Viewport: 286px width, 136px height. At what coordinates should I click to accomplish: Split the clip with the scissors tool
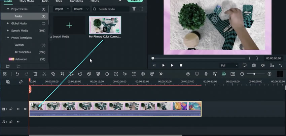coord(44,74)
